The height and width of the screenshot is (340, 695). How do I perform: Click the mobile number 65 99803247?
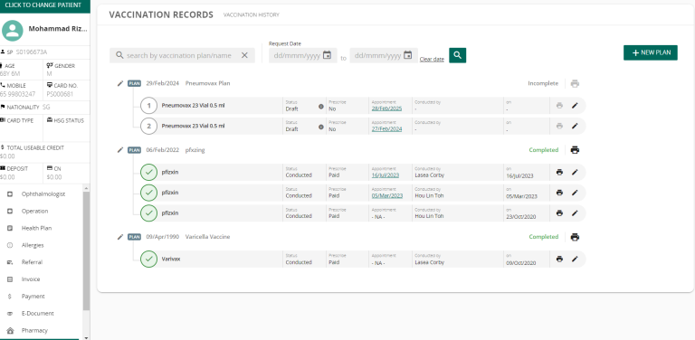18,94
